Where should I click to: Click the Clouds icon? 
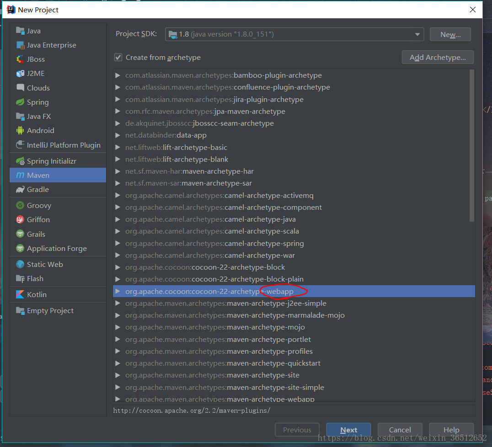20,87
